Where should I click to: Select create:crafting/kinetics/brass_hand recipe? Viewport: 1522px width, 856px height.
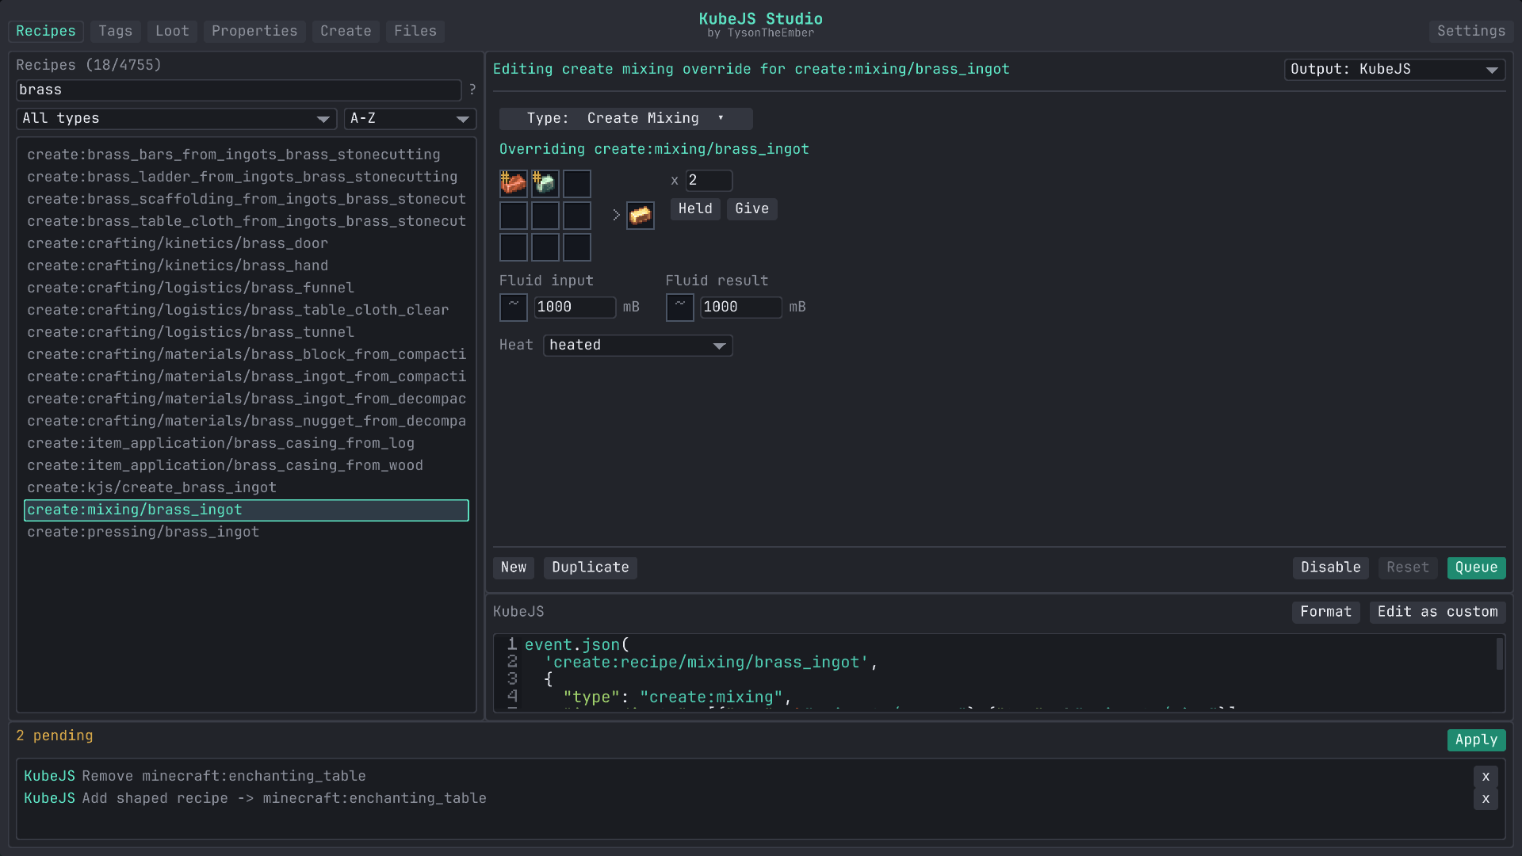247,266
